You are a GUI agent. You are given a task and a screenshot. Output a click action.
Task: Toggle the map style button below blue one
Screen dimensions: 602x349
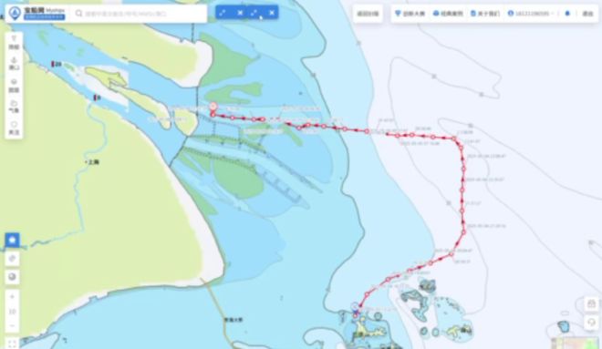[12, 259]
